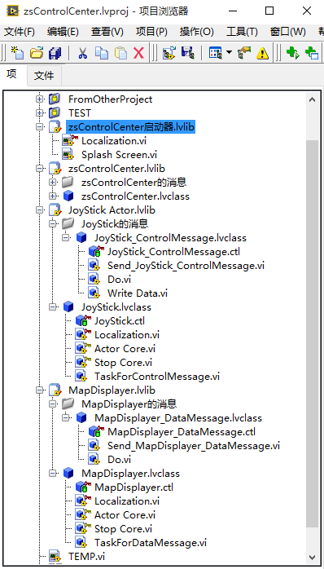Collapse the JoyStick的消息 folder
This screenshot has height=569, width=324.
point(53,224)
